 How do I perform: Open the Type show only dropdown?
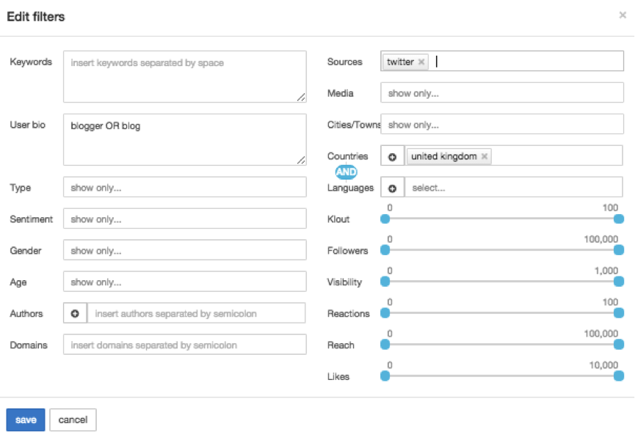(x=184, y=188)
